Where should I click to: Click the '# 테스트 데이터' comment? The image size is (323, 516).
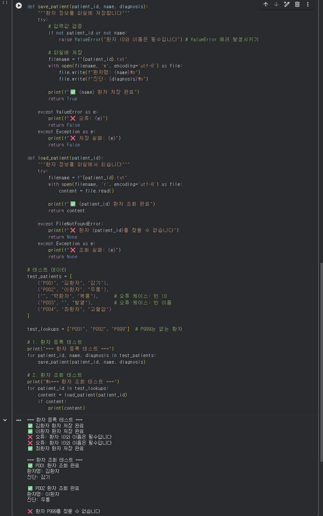[x=47, y=270]
